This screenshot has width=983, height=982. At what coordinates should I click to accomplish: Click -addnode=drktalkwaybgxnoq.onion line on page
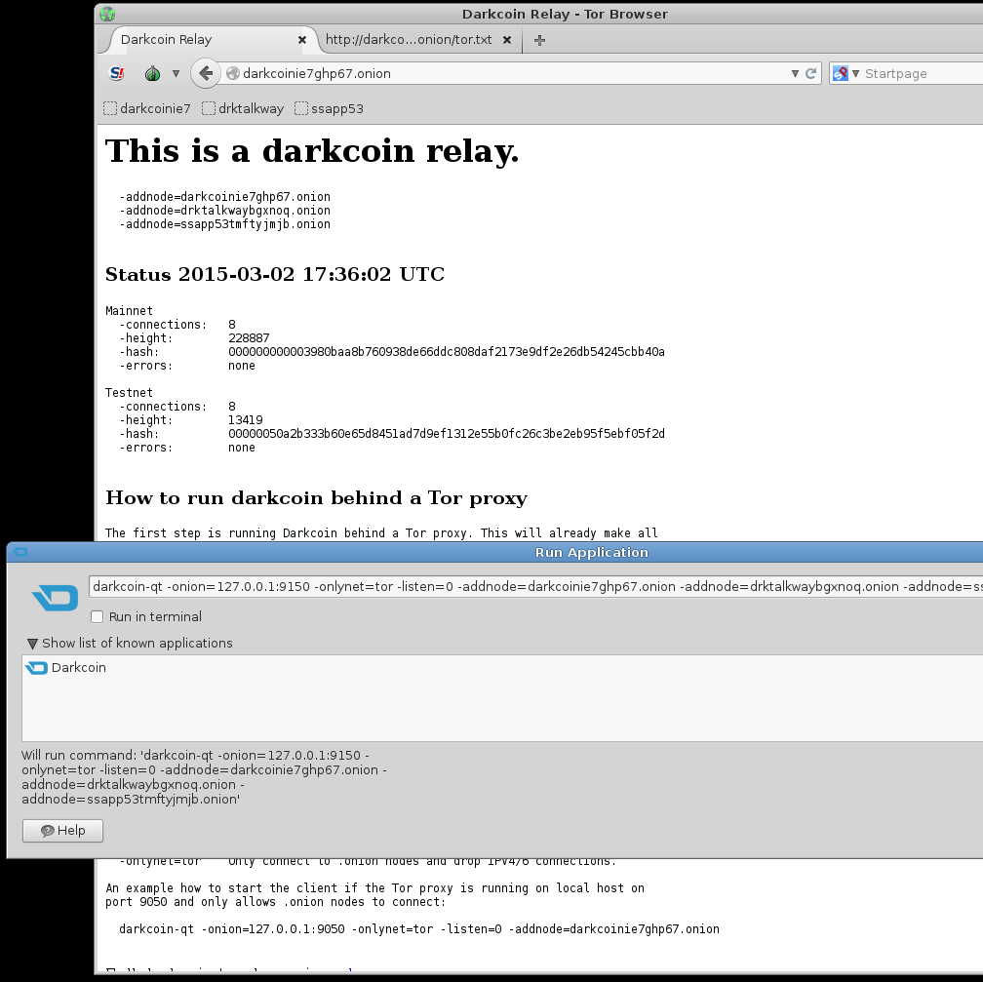(225, 211)
